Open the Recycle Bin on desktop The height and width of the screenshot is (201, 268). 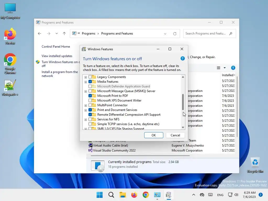255,165
